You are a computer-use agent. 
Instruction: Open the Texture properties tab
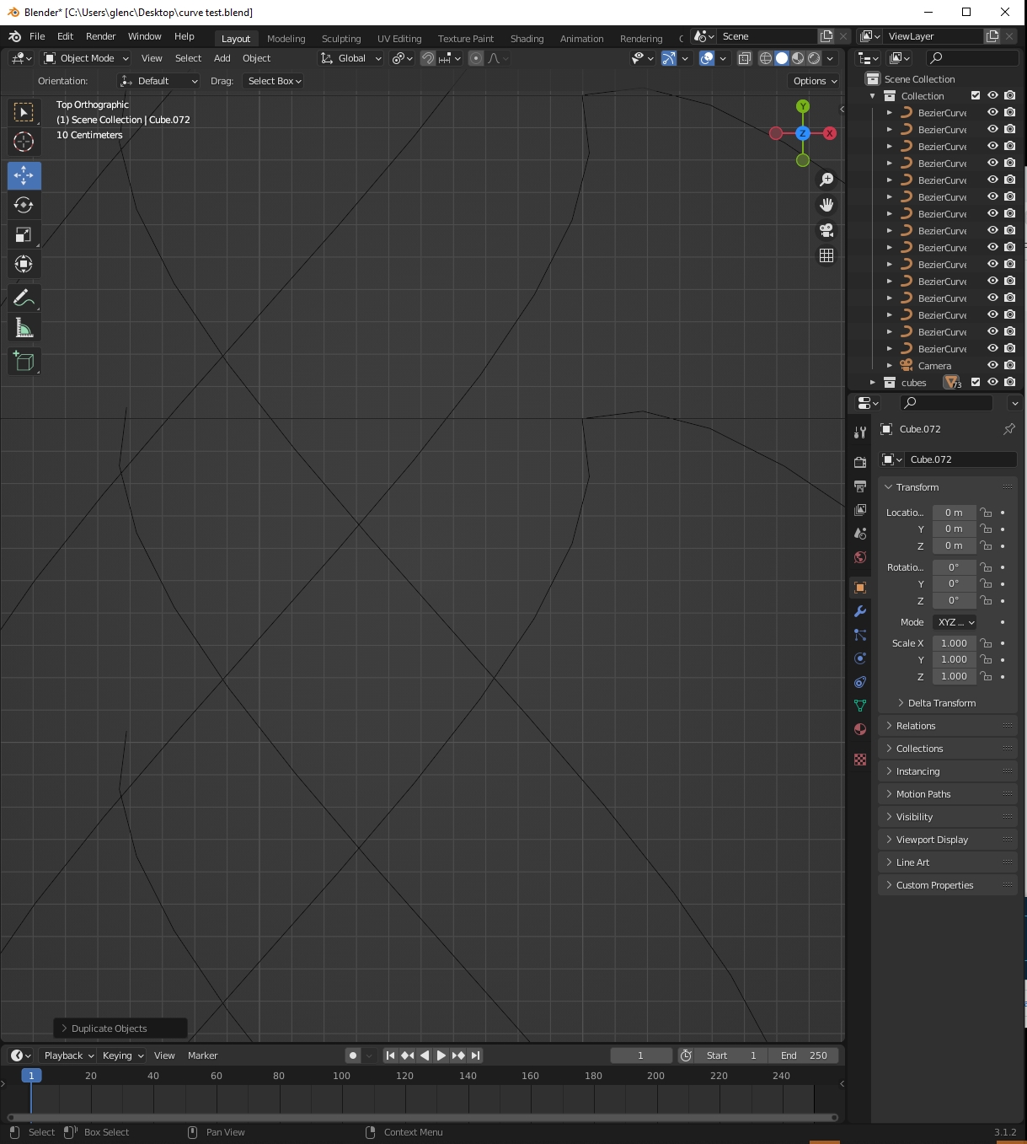tap(860, 759)
